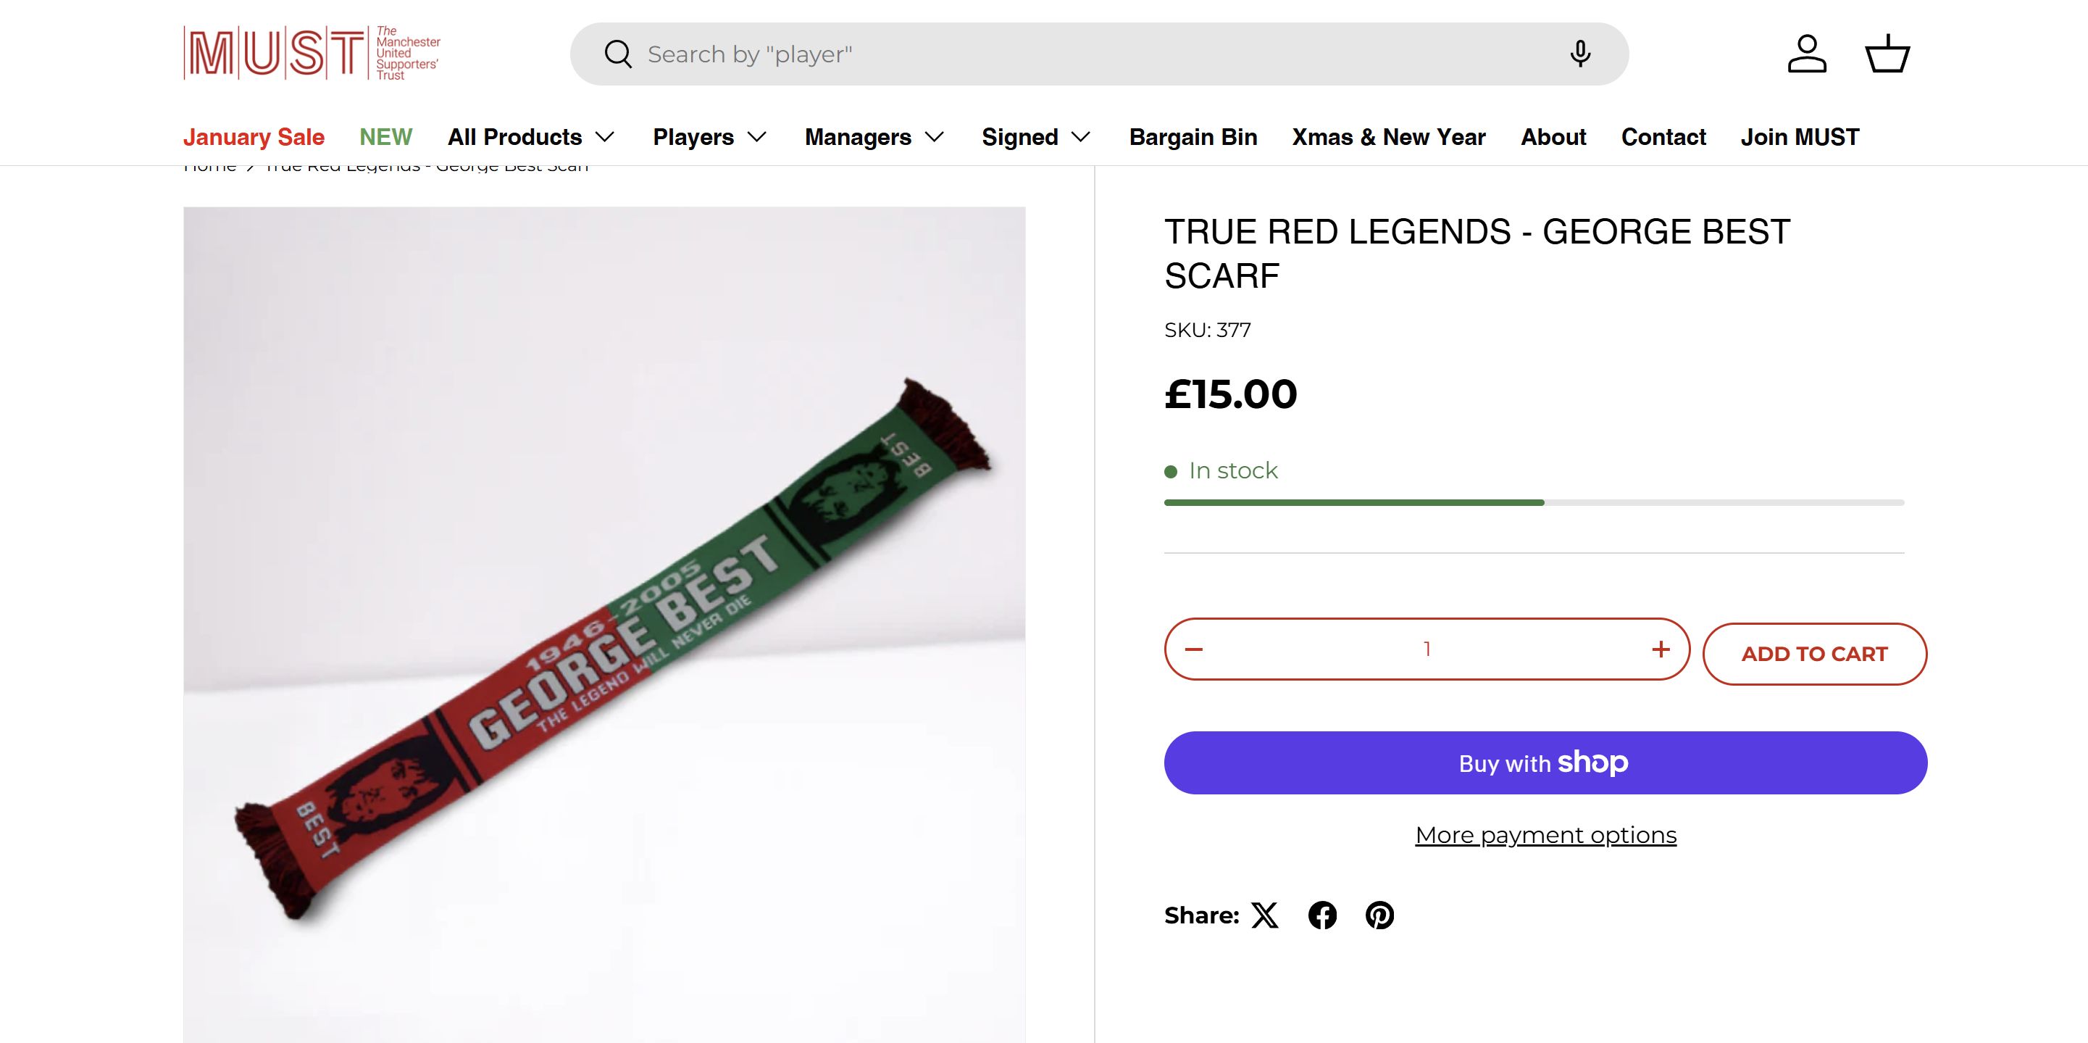Share product on Facebook
2088x1043 pixels.
[x=1322, y=915]
